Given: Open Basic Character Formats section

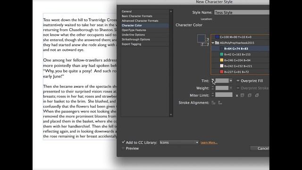Looking at the screenshot, I should [145, 16].
